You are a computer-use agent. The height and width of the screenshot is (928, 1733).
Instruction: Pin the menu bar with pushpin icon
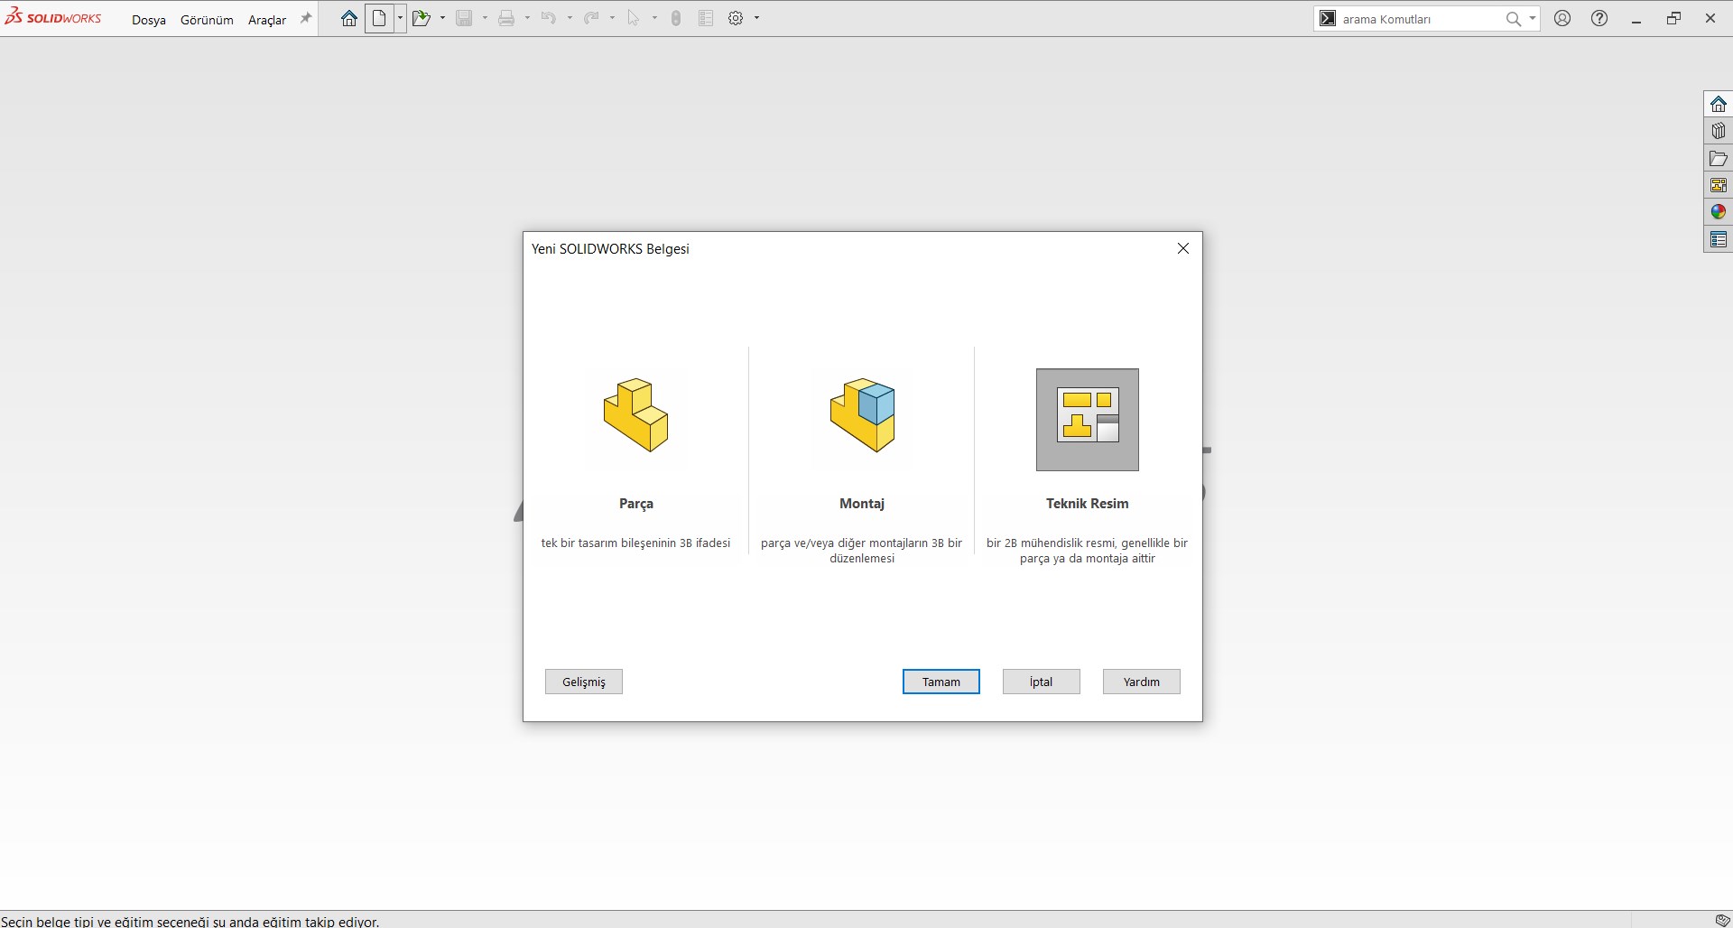click(x=306, y=18)
